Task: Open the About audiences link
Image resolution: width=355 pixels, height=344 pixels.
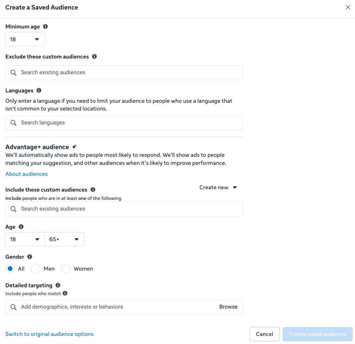Action: point(26,174)
